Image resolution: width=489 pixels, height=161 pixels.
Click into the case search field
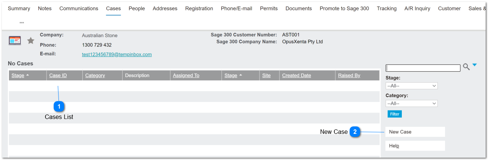pyautogui.click(x=423, y=68)
